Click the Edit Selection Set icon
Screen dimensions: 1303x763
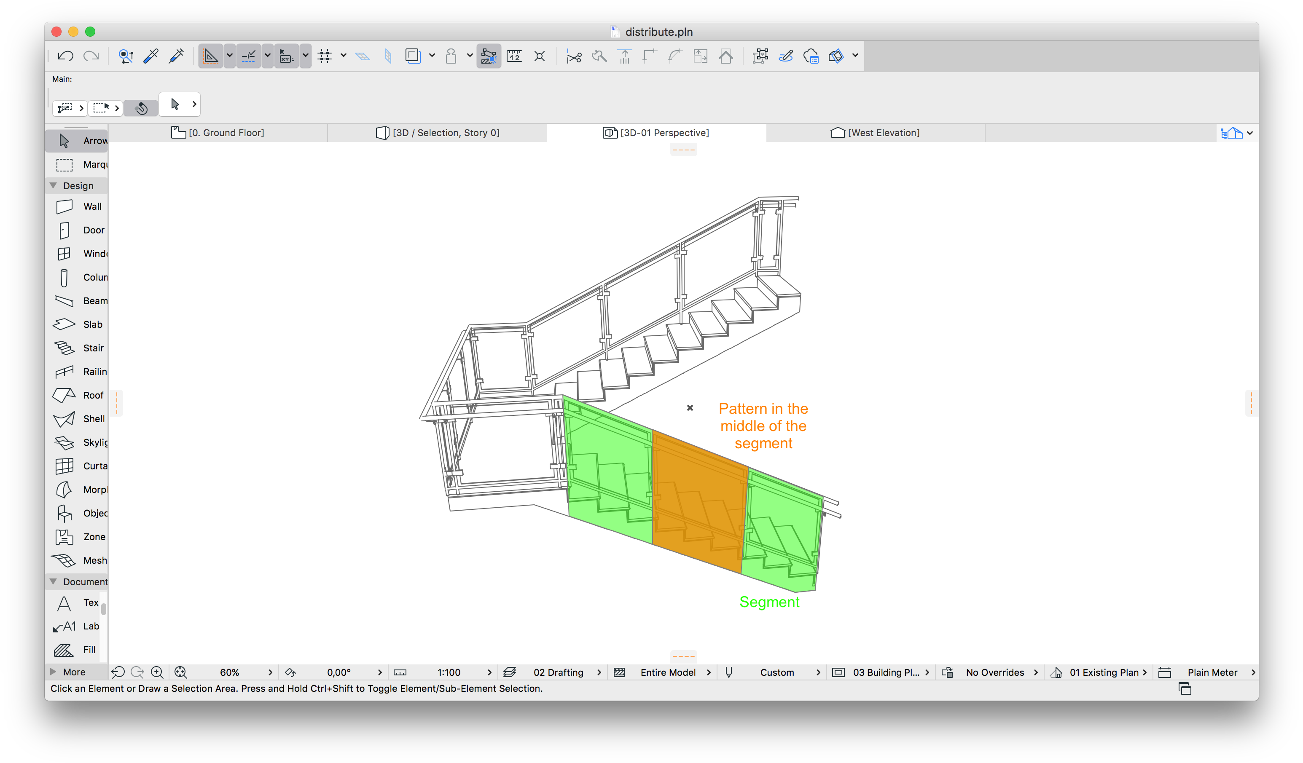point(760,56)
